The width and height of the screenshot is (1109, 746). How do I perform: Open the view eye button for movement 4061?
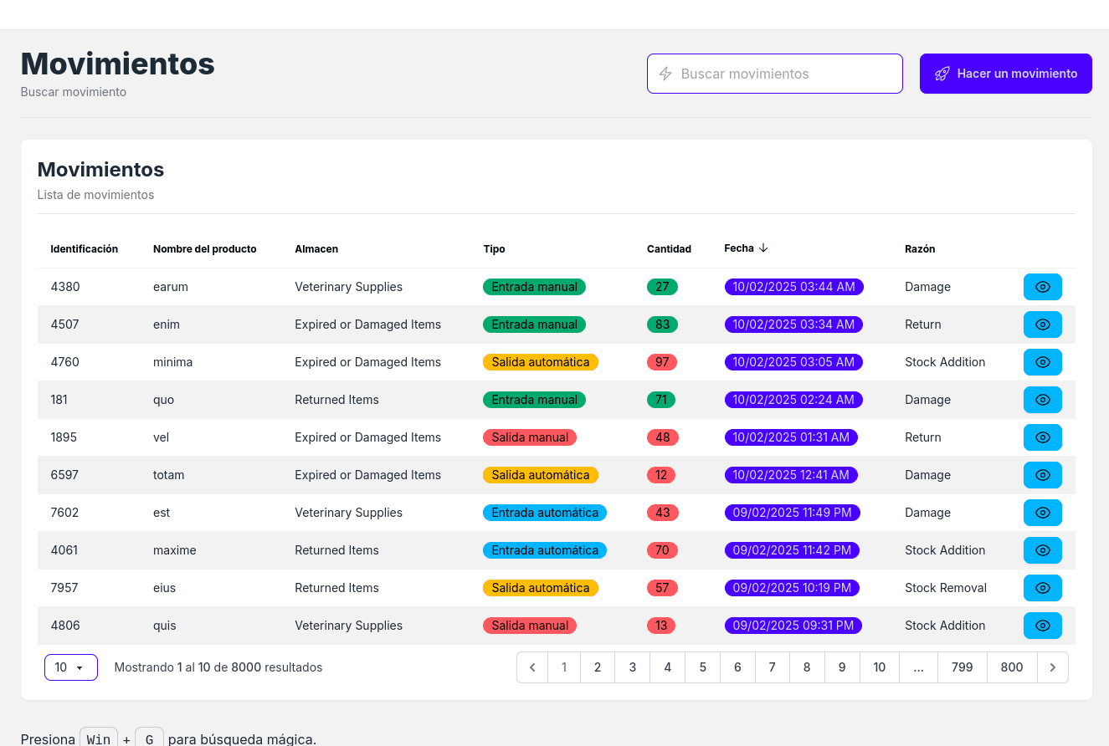pos(1042,550)
